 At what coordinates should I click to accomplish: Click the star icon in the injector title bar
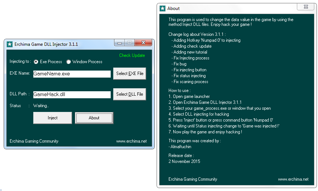coord(9,44)
